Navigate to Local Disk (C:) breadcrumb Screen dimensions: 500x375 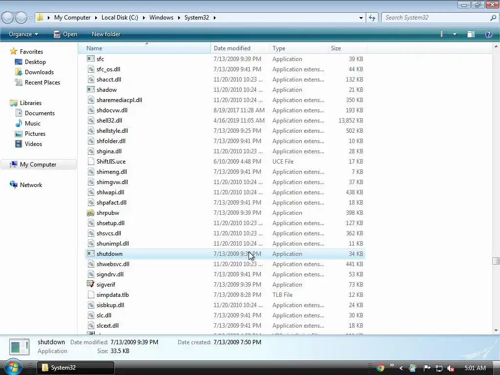click(120, 18)
